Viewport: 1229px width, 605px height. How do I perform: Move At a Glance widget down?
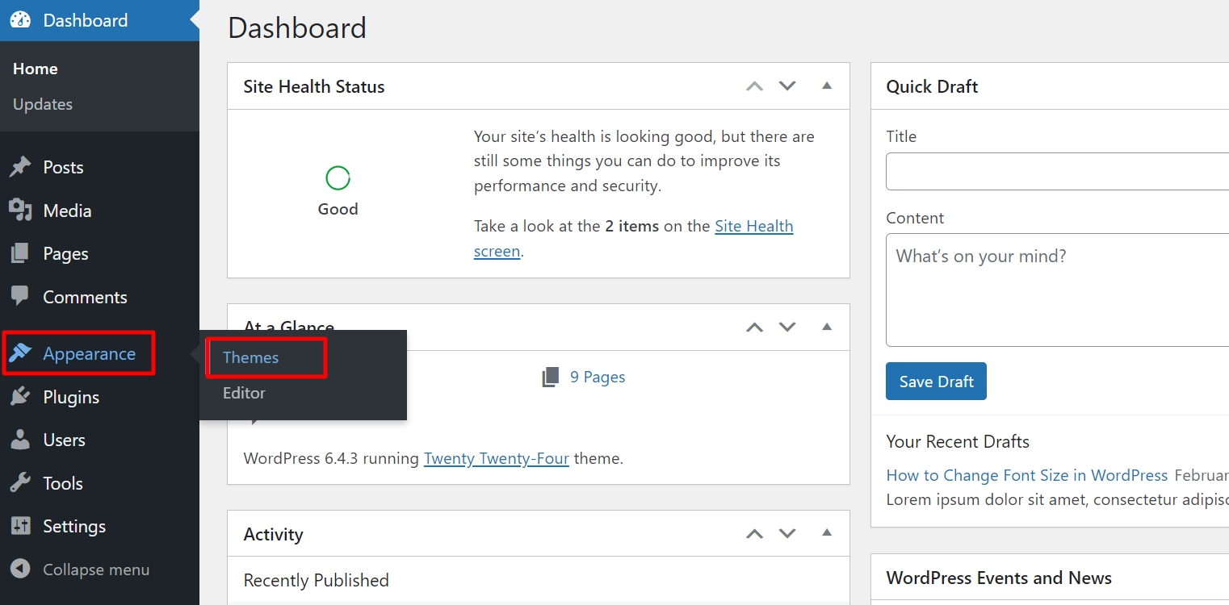(x=787, y=327)
